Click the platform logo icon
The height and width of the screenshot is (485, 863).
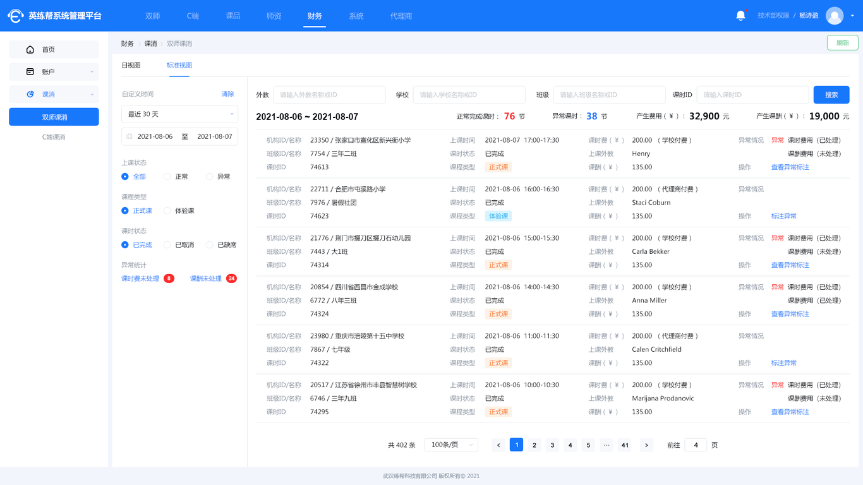[x=16, y=16]
